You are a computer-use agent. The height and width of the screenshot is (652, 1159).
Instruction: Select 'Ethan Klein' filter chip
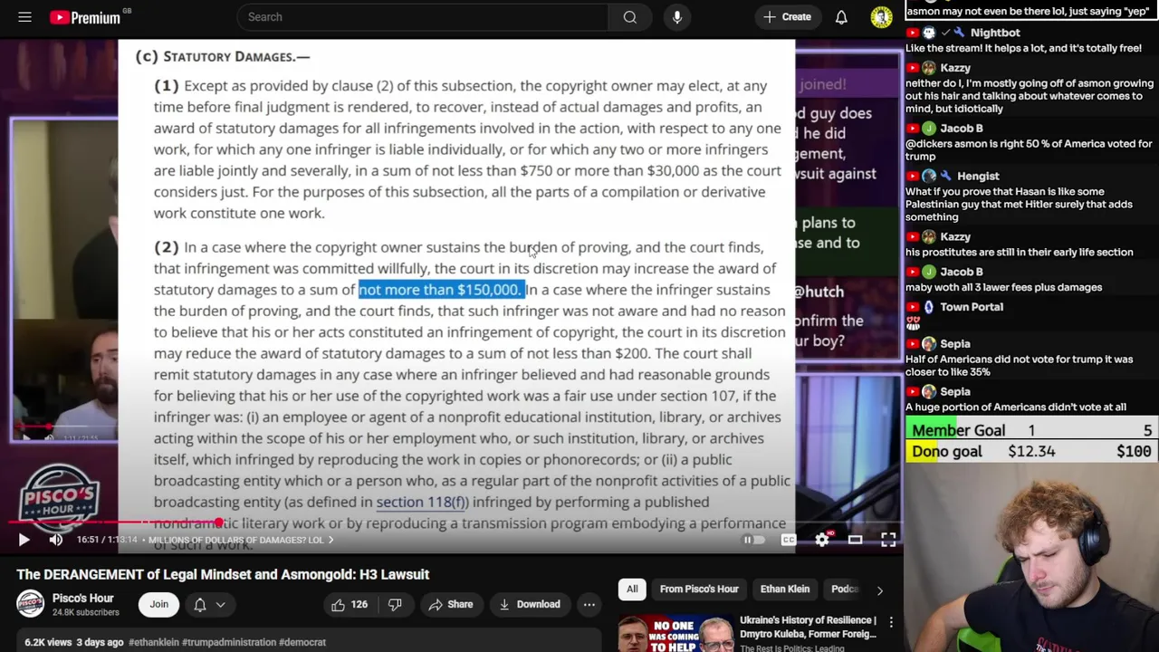(x=785, y=590)
